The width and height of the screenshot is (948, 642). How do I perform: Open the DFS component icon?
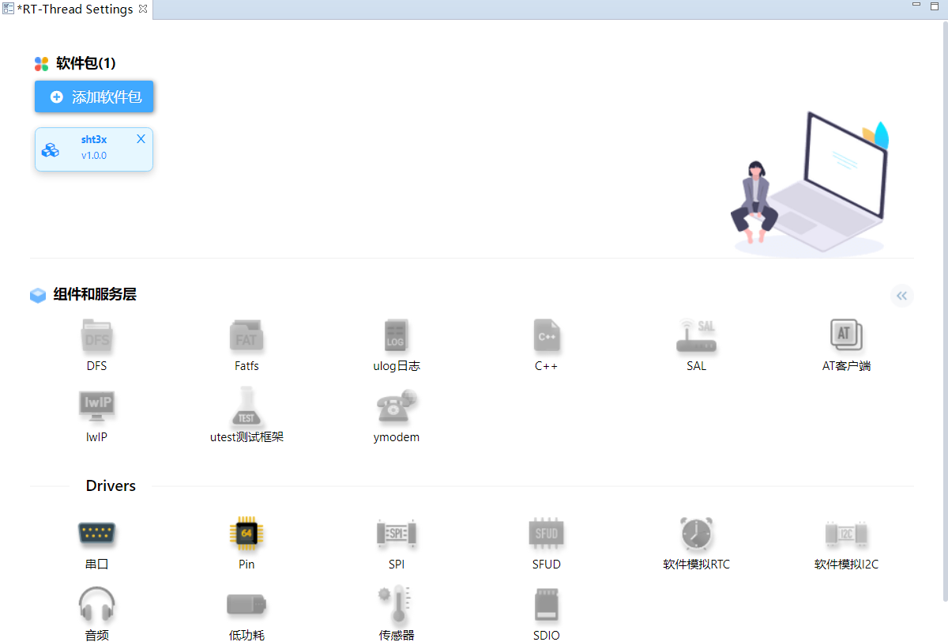(x=96, y=337)
